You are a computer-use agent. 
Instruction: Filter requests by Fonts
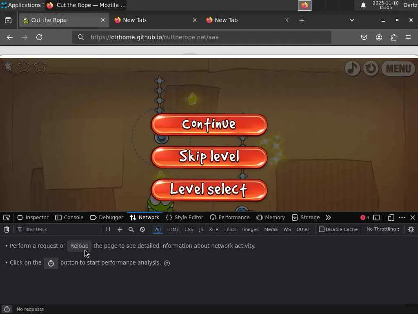coord(230,229)
